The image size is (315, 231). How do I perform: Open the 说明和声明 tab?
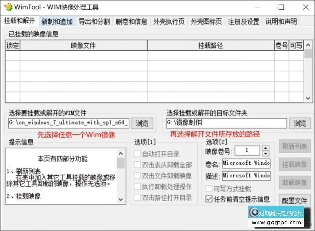point(281,22)
